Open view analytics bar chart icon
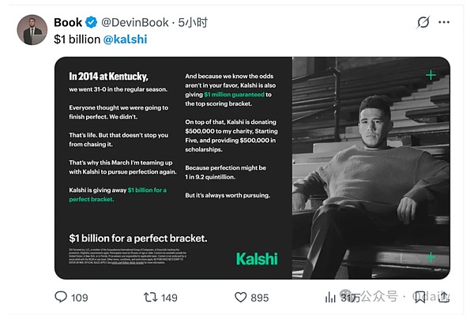Image resolution: width=474 pixels, height=319 pixels. (330, 297)
